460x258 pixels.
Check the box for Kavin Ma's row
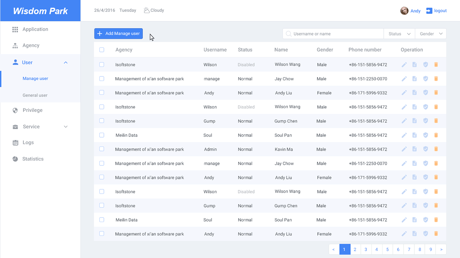coord(102,149)
